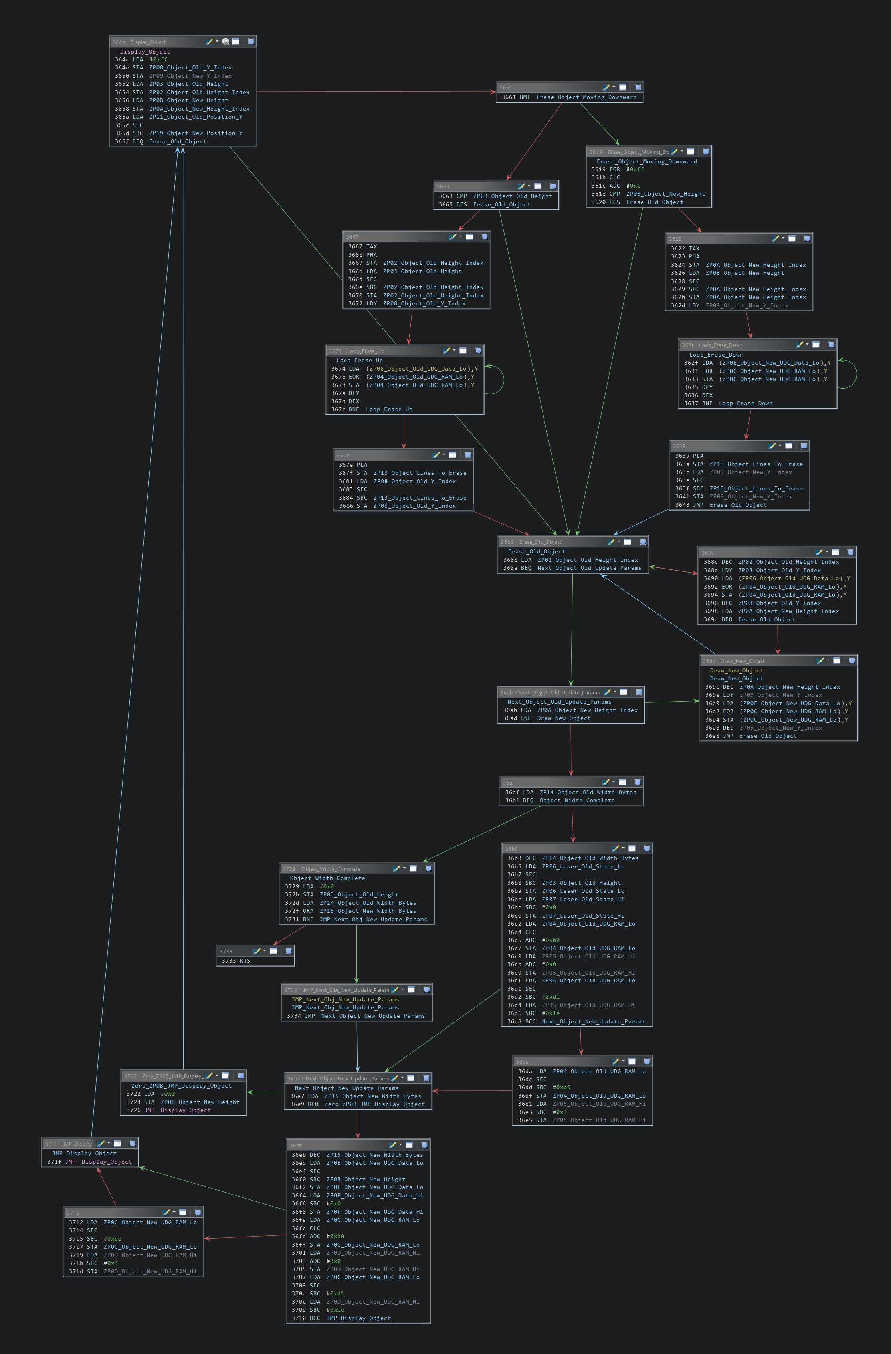Screen dimensions: 891x1354
Task: Click the group vertices icon on block 36da
Action: pyautogui.click(x=647, y=1061)
